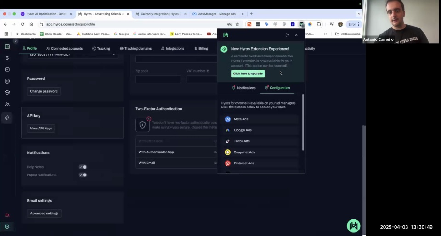Open the Integrations tab
Screen dimensions: 441x236
coord(172,48)
